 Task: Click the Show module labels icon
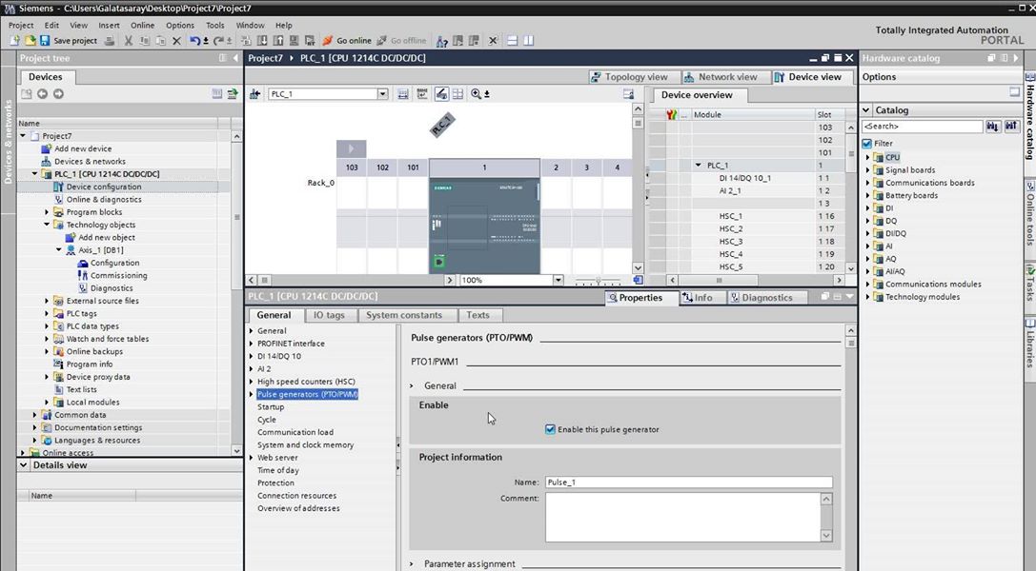pos(441,94)
